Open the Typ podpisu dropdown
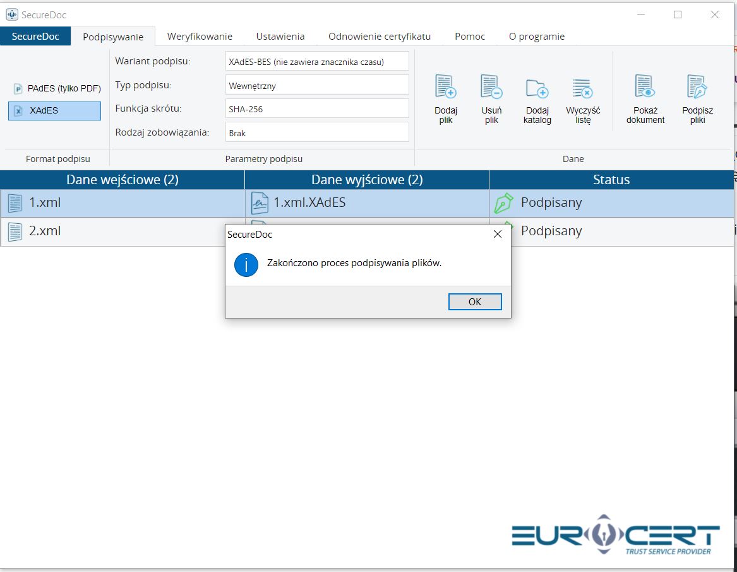Screen dimensions: 737x572 pyautogui.click(x=317, y=85)
